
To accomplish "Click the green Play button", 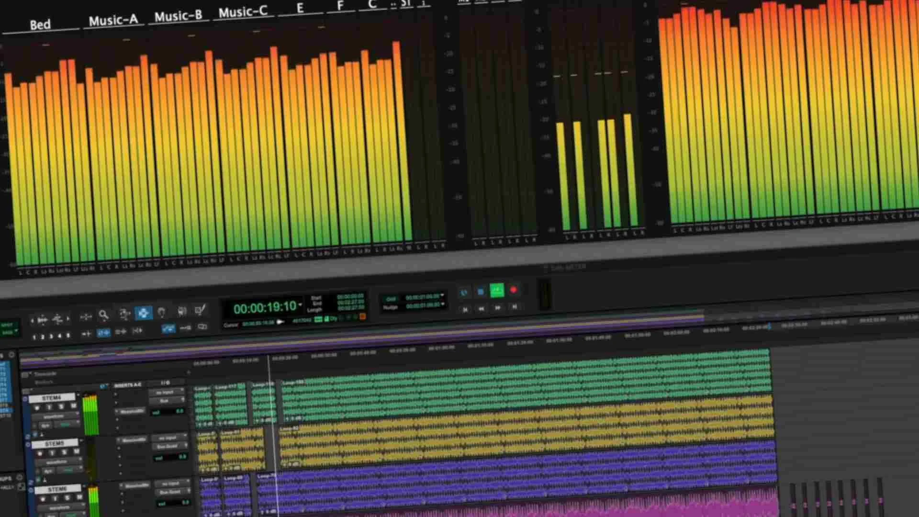I will pyautogui.click(x=497, y=290).
